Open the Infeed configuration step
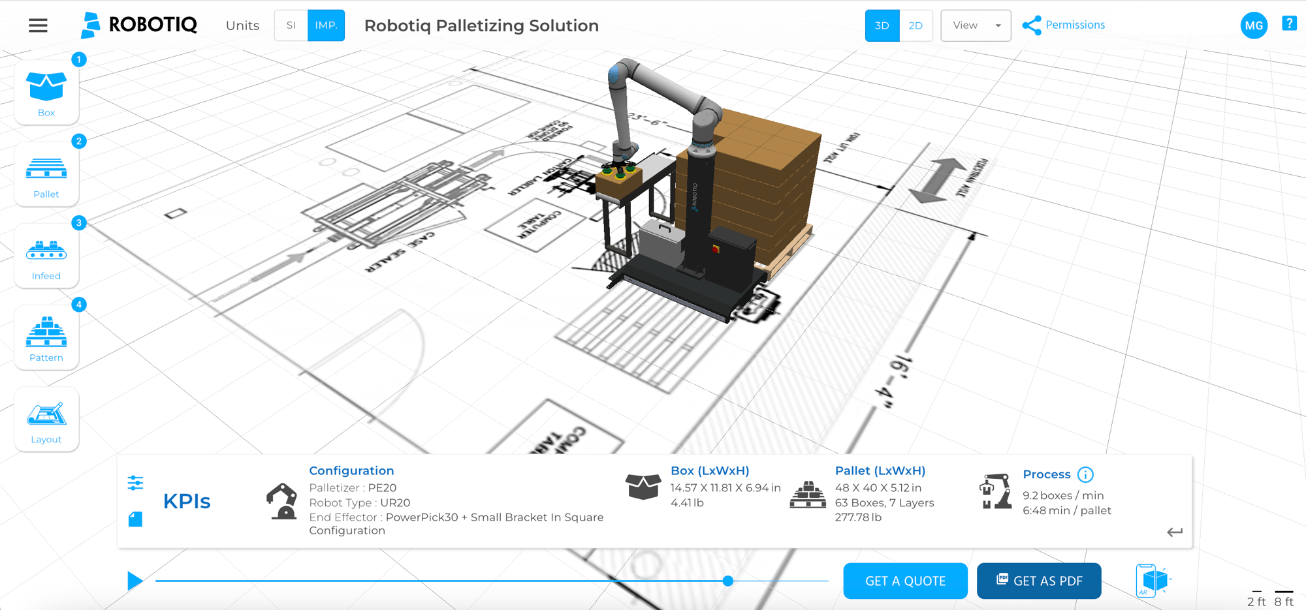Image resolution: width=1306 pixels, height=610 pixels. 46,256
